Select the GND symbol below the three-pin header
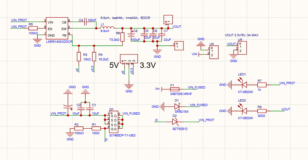This screenshot has width=308, height=160. point(129,86)
